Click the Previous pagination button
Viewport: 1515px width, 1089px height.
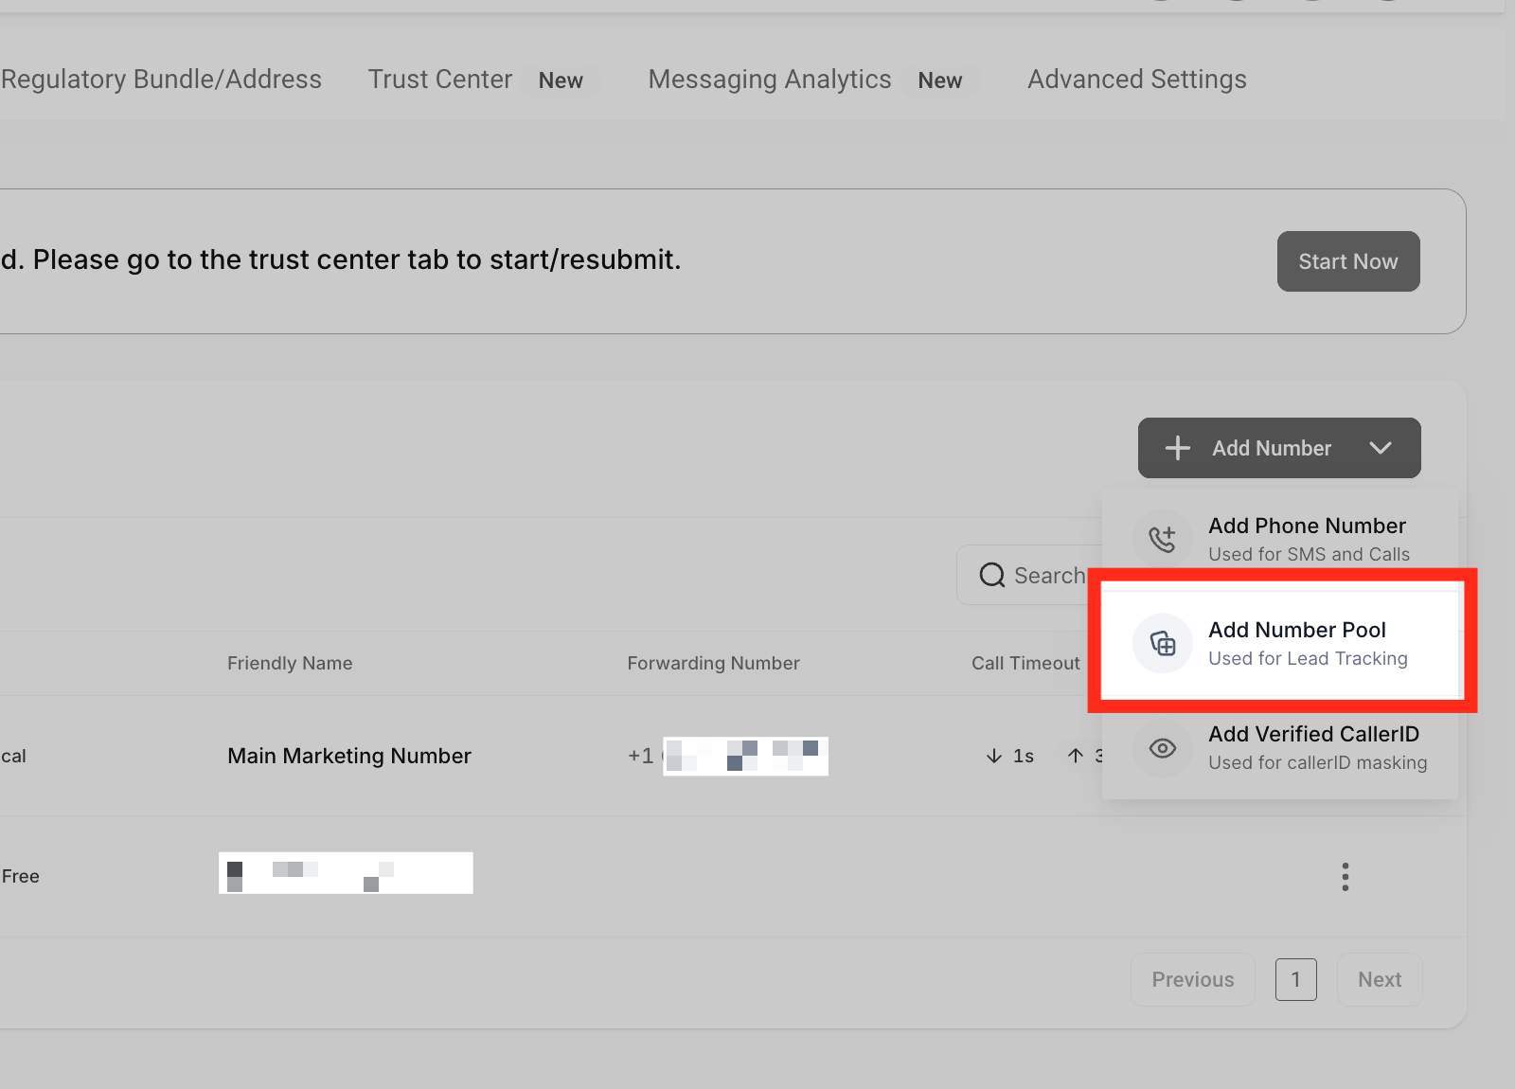click(1192, 979)
